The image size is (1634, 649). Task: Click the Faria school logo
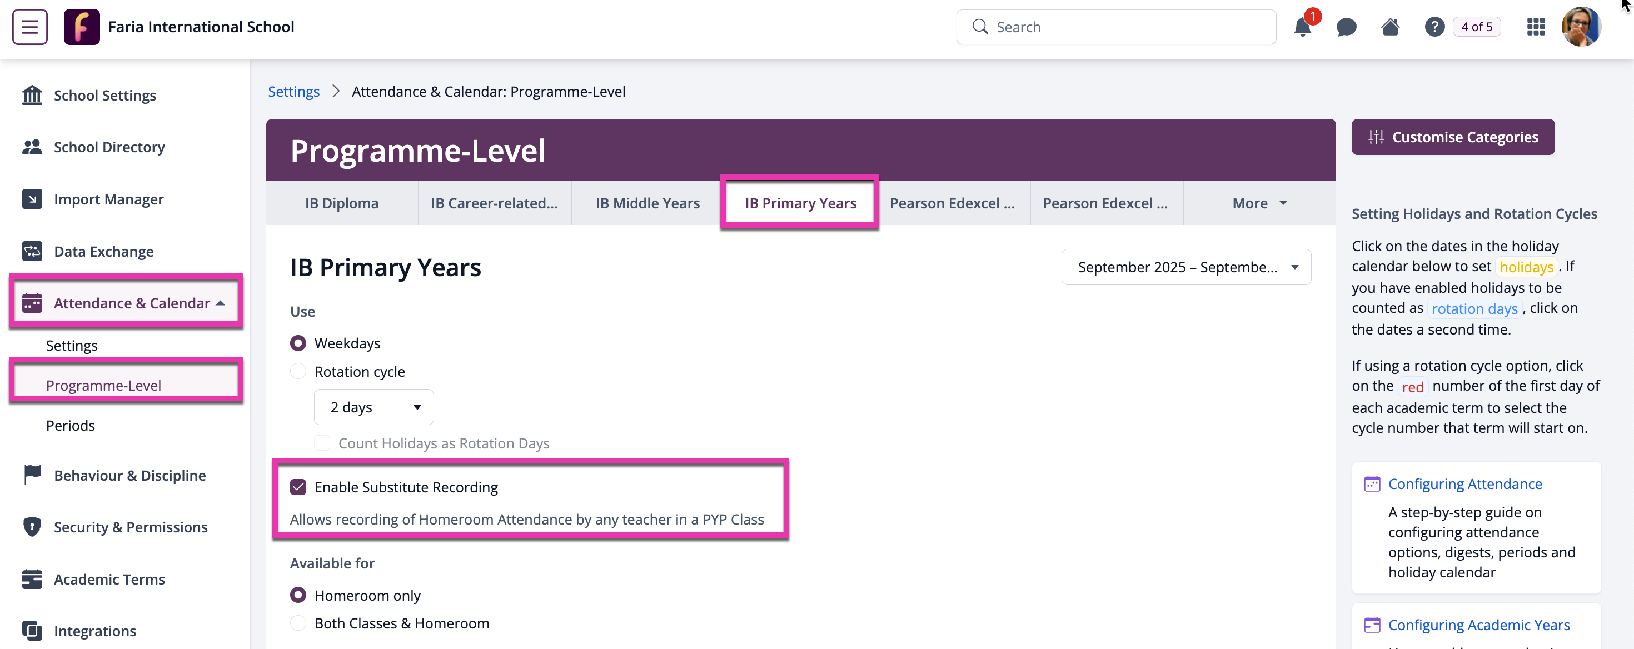tap(82, 27)
